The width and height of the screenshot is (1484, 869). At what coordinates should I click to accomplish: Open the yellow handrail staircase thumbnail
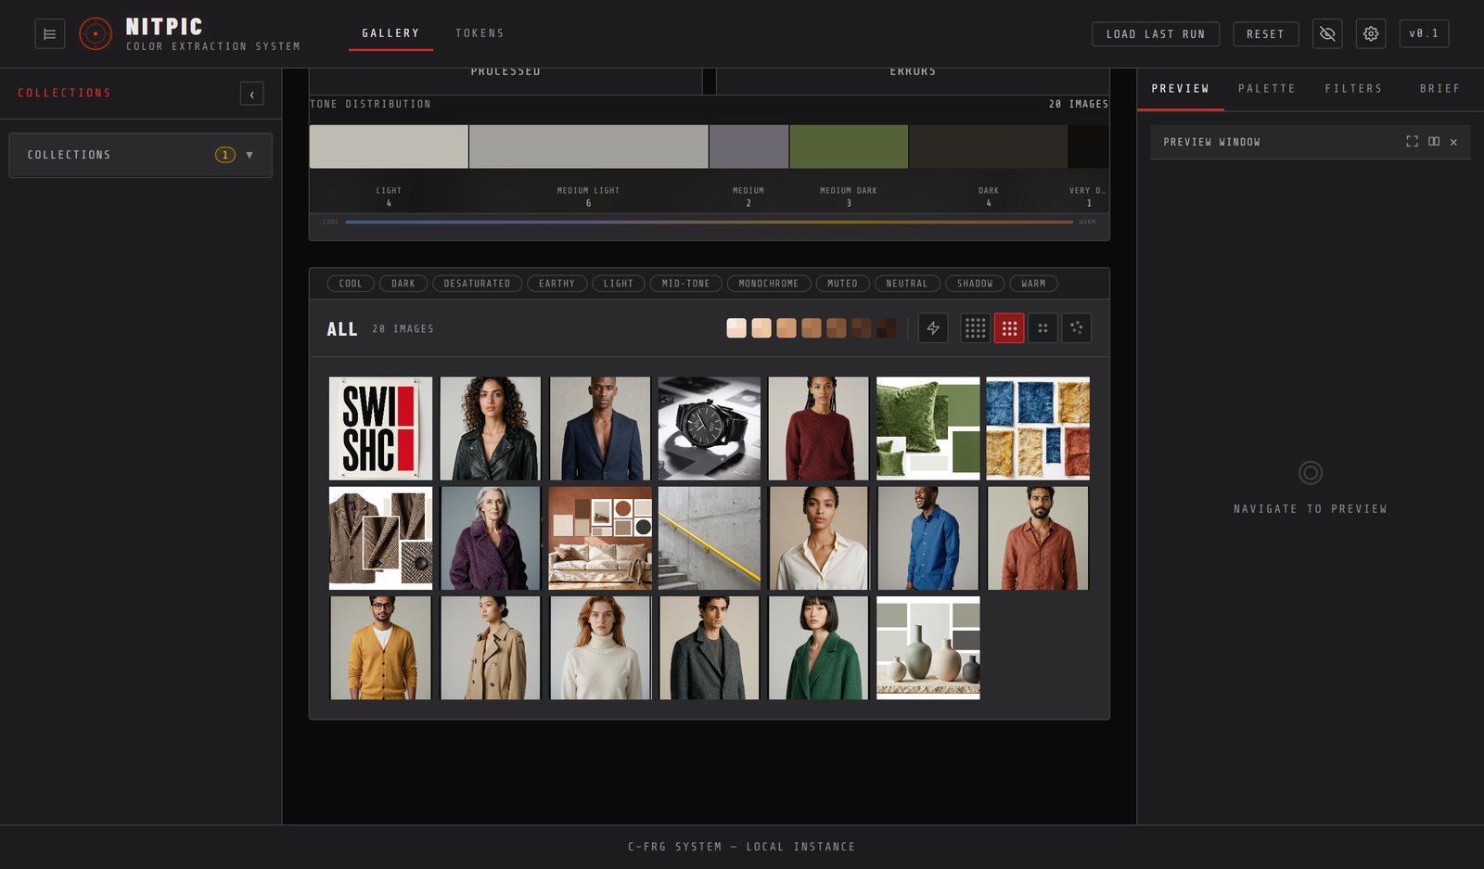(710, 538)
